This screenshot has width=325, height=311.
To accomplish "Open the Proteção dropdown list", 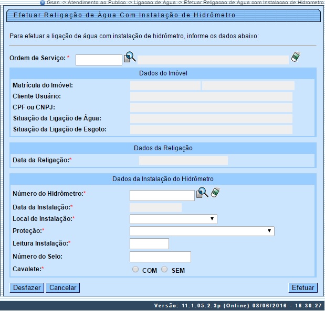I will tap(202, 231).
